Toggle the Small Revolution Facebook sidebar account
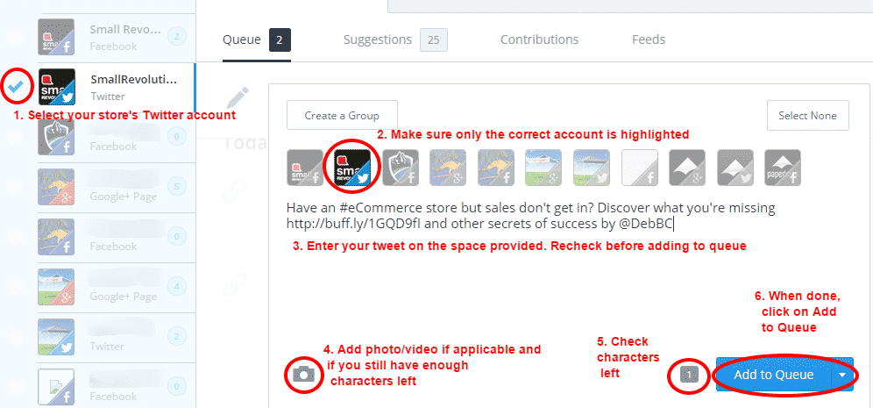873x408 pixels. (x=98, y=37)
